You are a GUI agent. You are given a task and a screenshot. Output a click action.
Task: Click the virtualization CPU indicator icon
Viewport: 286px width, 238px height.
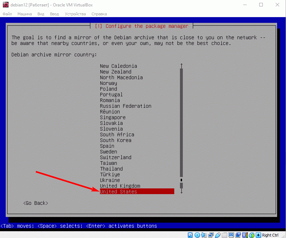point(245,235)
